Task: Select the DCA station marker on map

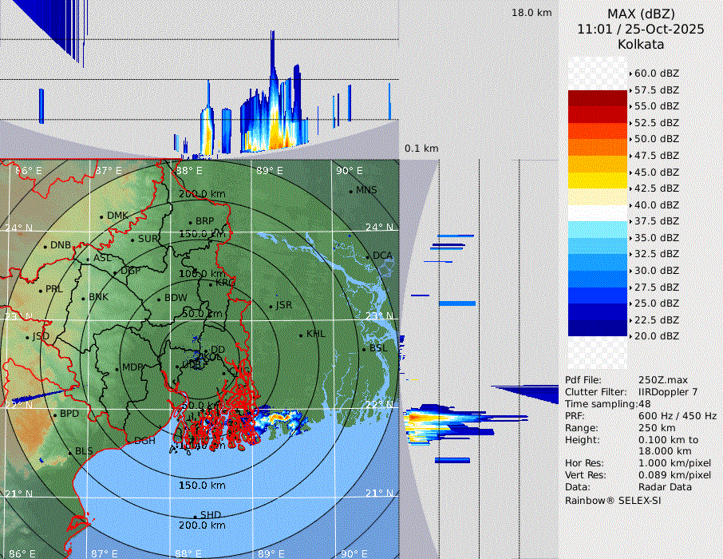Action: pos(368,256)
